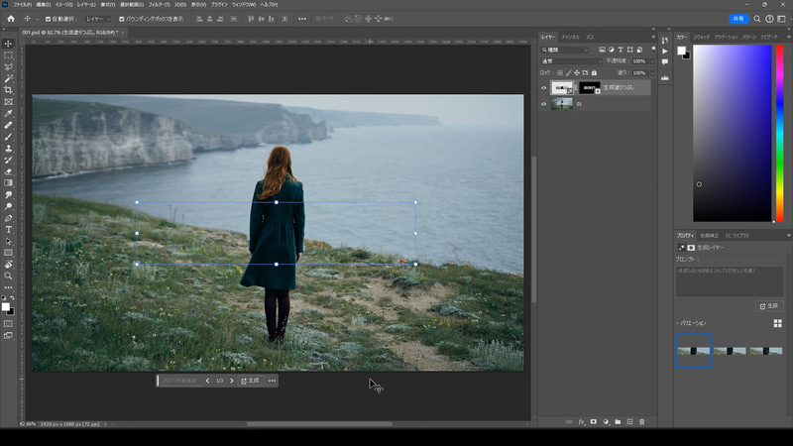The image size is (793, 446).
Task: Switch to the チャンネル tab
Action: coord(570,36)
